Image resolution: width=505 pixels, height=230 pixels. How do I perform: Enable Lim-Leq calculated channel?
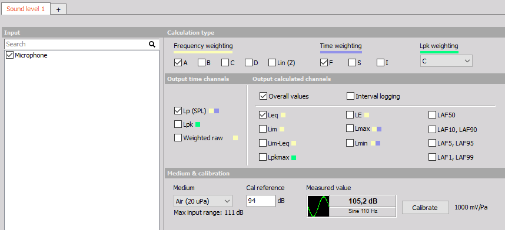[x=263, y=143]
